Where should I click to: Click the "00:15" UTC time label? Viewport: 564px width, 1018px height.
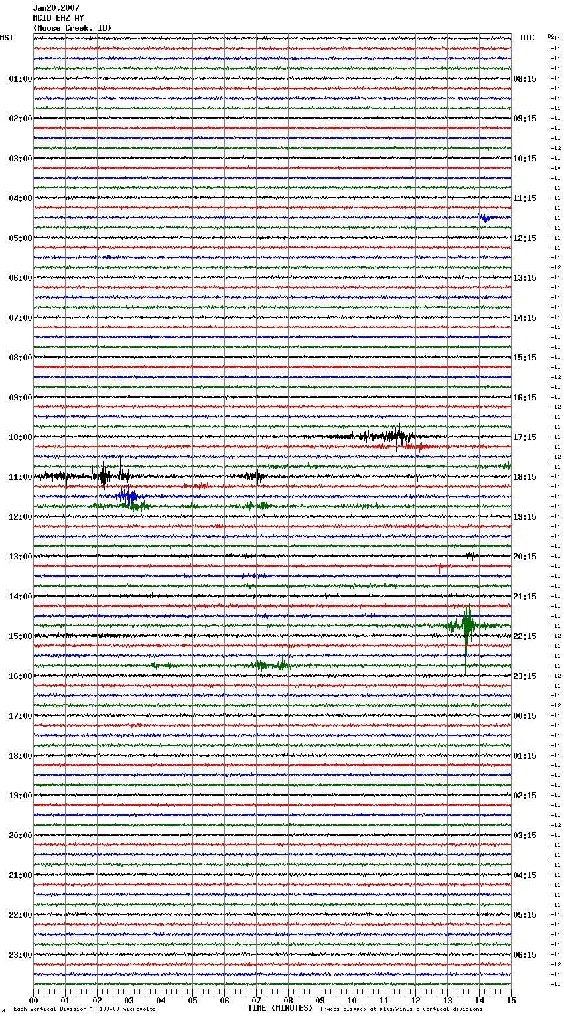525,716
